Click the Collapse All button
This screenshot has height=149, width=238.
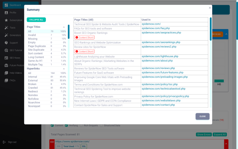(x=36, y=20)
